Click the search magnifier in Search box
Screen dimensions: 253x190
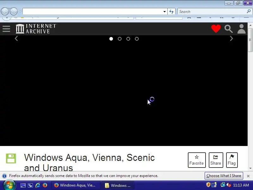[249, 11]
